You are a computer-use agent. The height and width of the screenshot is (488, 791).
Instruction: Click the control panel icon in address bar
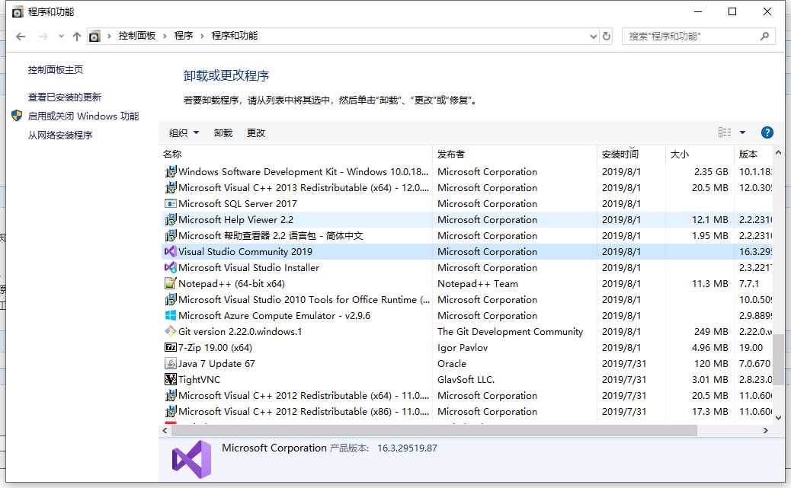[94, 37]
